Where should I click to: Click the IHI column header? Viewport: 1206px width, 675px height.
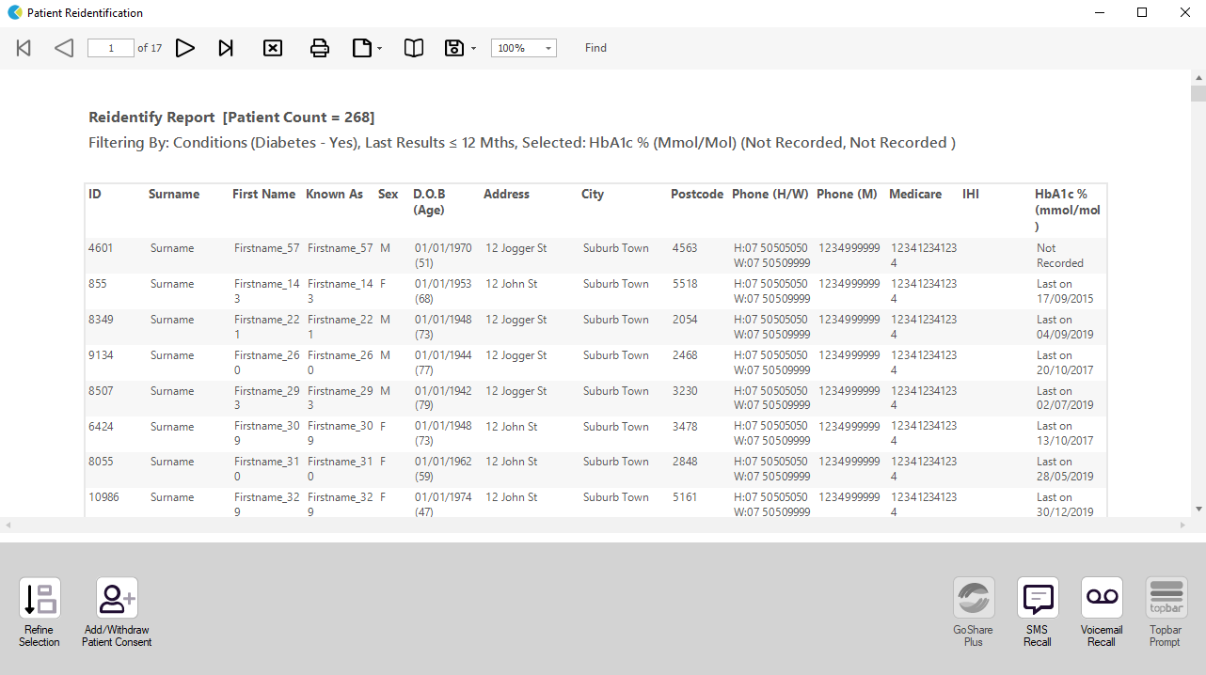pos(971,195)
